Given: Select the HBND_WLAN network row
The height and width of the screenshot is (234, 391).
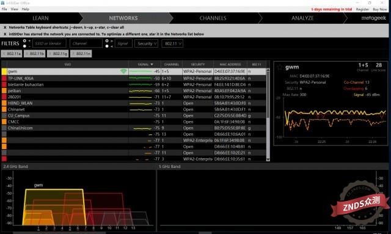Looking at the screenshot, I should coord(134,103).
